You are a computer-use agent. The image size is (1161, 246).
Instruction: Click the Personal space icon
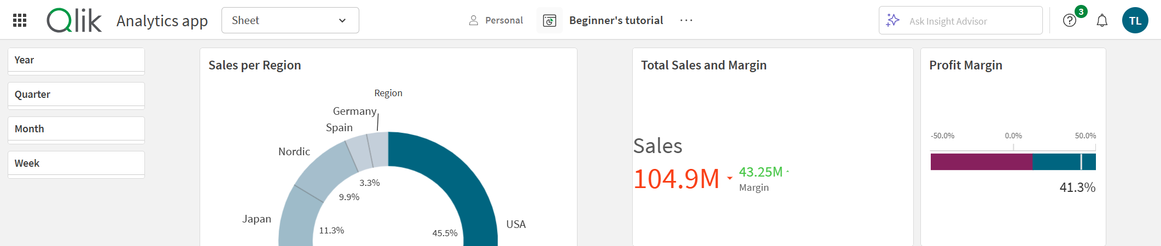[474, 21]
